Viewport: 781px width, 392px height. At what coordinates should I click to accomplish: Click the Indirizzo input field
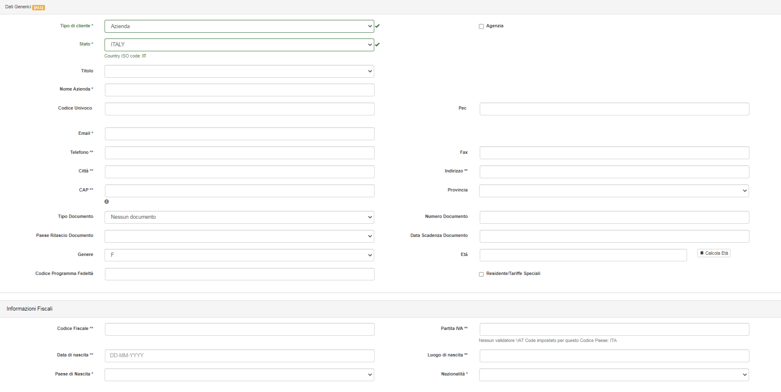coord(614,172)
